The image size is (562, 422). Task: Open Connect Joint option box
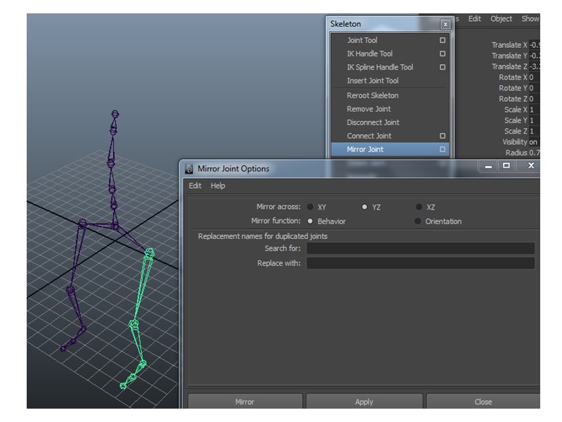[x=443, y=136]
